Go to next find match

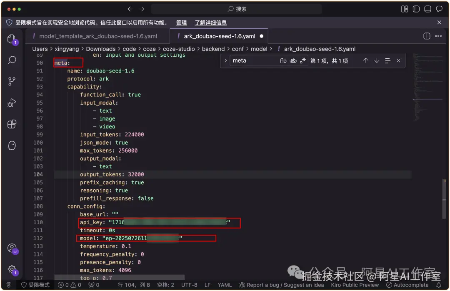[377, 60]
